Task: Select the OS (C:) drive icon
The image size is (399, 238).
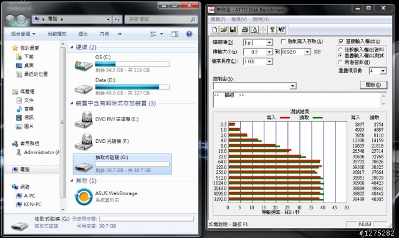Action: (x=83, y=65)
